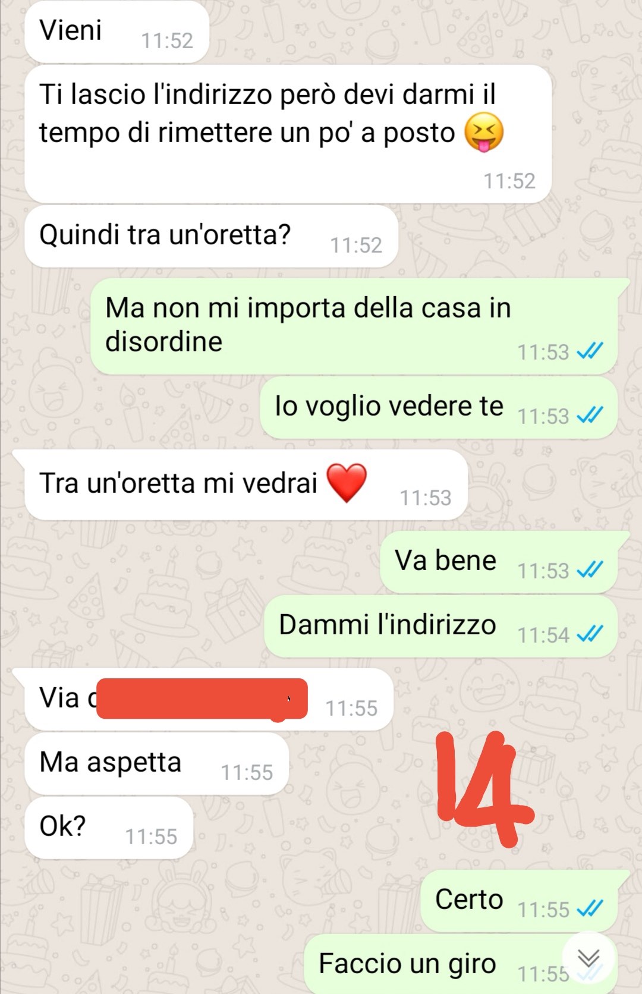Select the 'Ok?' message bubble
This screenshot has height=994, width=642.
tap(109, 828)
